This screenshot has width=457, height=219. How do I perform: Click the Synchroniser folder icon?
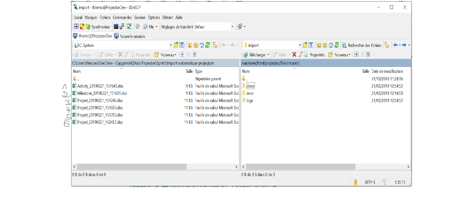point(88,27)
